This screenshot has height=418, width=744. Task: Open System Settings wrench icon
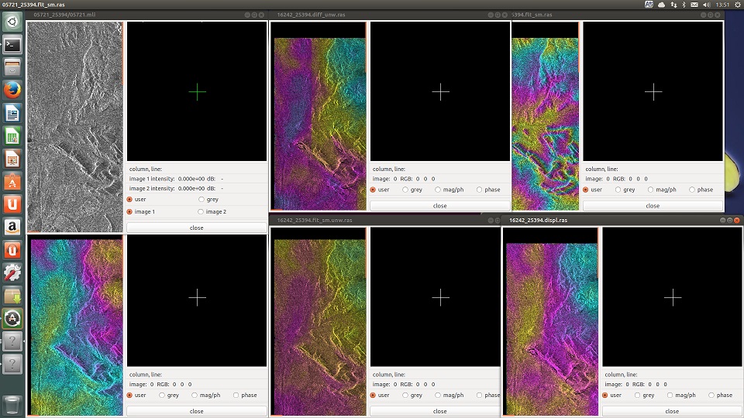tap(12, 272)
